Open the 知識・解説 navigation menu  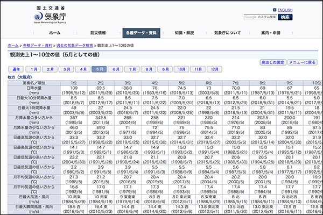coord(184,33)
